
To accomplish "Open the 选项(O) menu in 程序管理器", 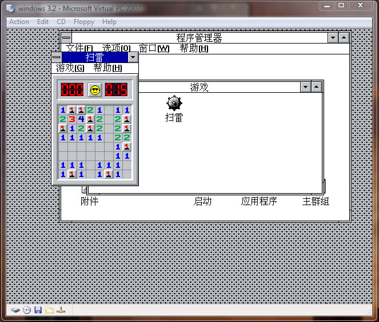I will pos(116,49).
